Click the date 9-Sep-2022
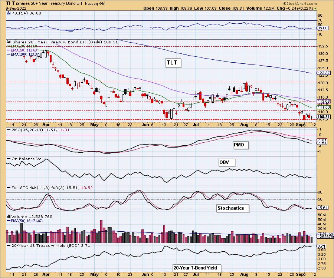 pos(16,8)
